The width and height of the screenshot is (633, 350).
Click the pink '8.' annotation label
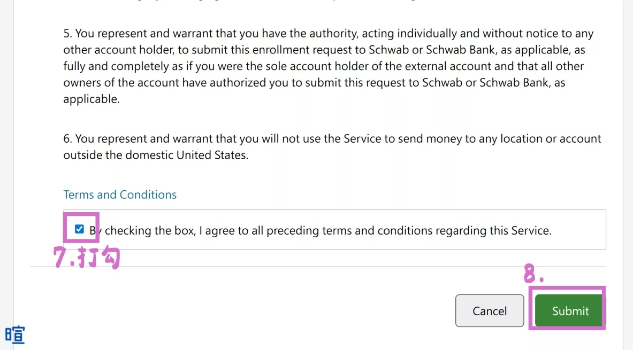(533, 275)
